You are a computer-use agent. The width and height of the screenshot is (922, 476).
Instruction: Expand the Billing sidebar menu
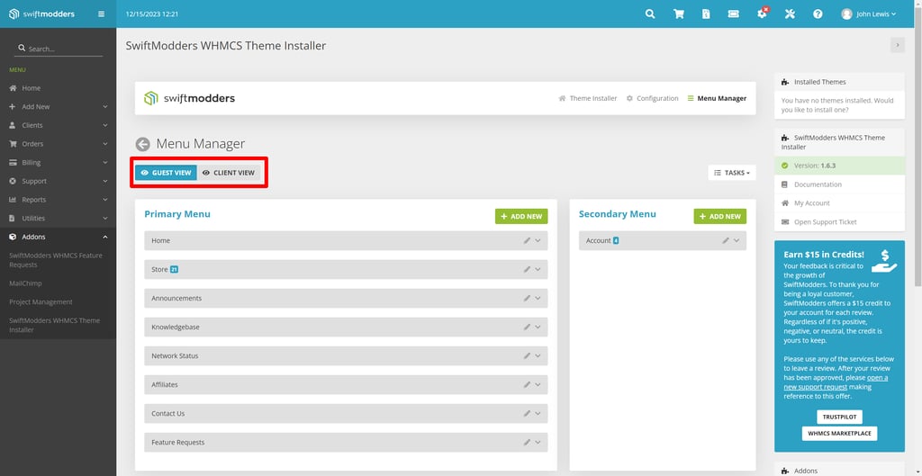click(x=59, y=162)
